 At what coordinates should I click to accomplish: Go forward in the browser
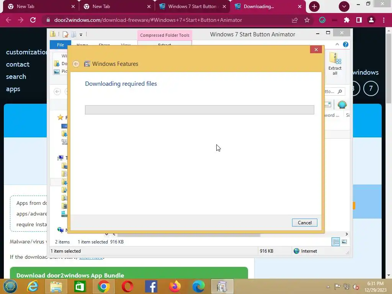pos(21,20)
